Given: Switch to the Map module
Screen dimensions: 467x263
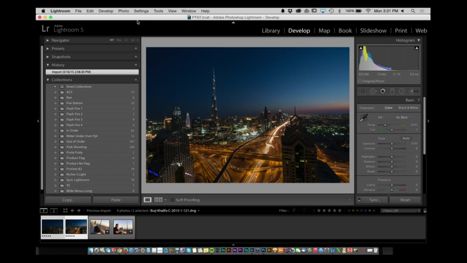Looking at the screenshot, I should click(x=324, y=31).
